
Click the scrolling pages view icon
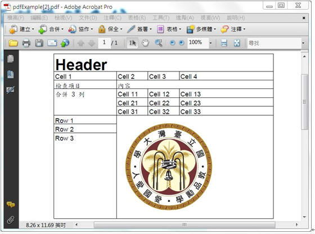tap(224, 43)
